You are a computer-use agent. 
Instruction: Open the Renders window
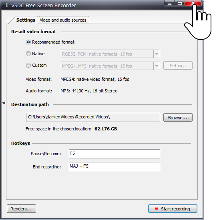click(21, 209)
